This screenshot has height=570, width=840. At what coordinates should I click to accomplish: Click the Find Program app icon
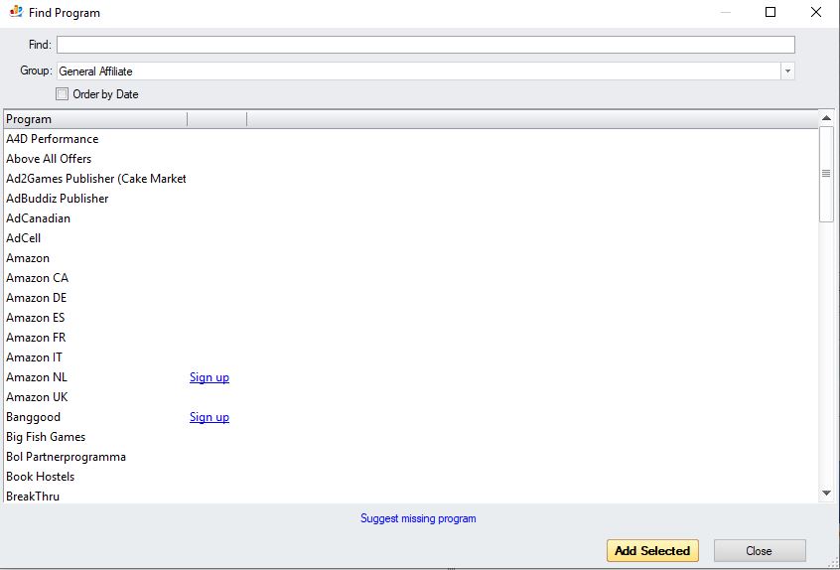pos(16,12)
